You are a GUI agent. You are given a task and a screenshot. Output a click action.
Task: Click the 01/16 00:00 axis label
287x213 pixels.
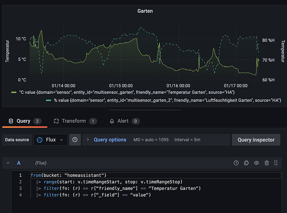(178, 86)
